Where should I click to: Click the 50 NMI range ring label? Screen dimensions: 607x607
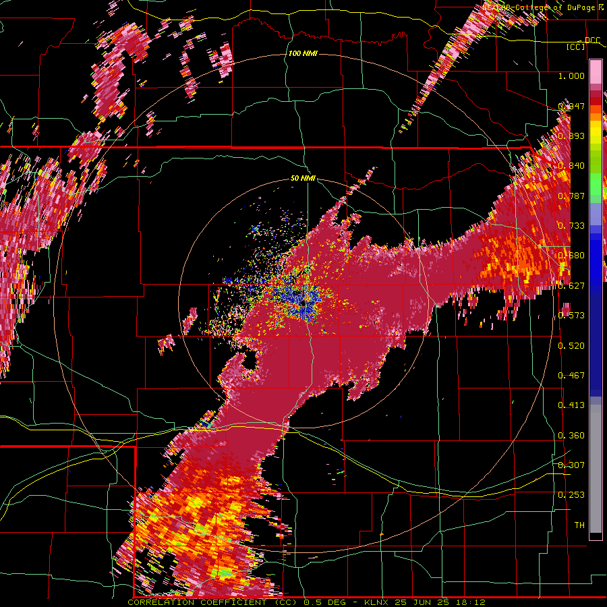coord(303,178)
